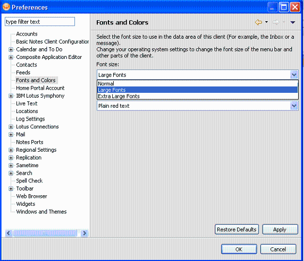Expand the Lotus Connections node

click(11, 127)
